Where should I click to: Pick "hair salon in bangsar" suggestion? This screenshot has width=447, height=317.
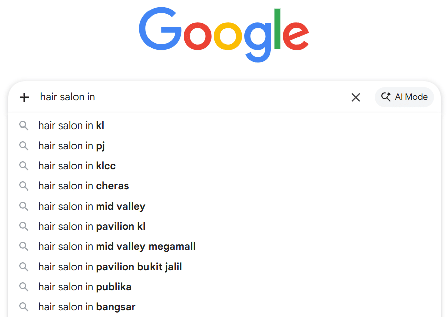87,307
